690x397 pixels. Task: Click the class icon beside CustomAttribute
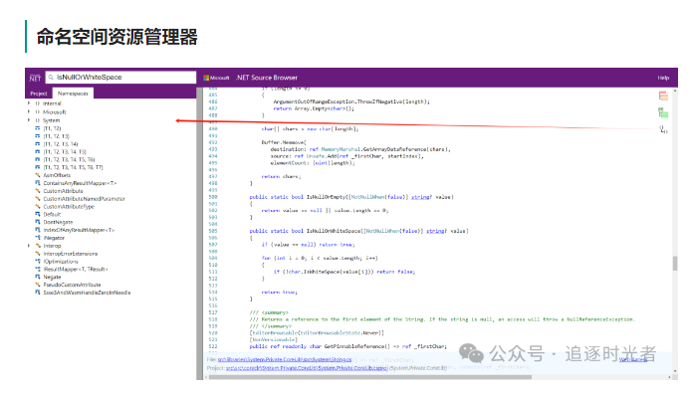tap(38, 191)
